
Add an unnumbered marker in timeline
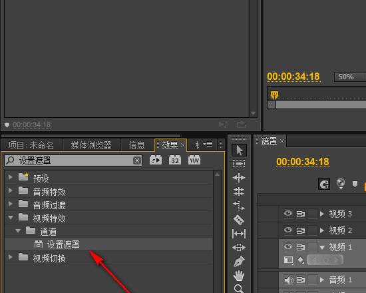tap(355, 184)
